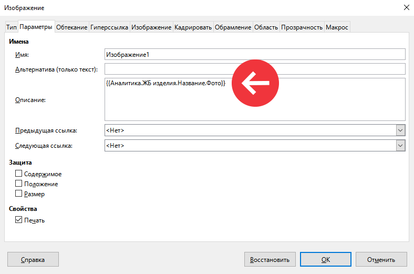Switch to the Тип tab
Viewport: 414px width, 274px height.
click(12, 27)
